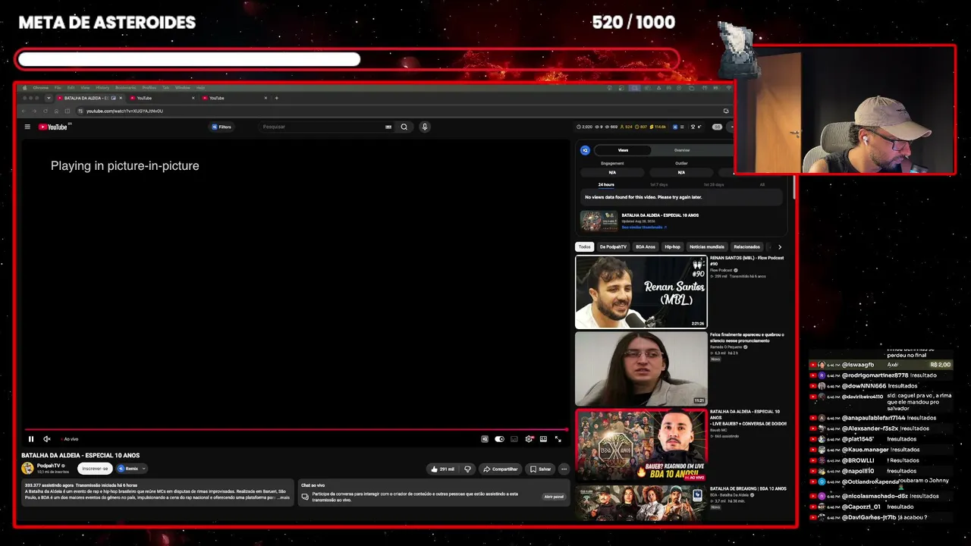Screen dimensions: 971x546
Task: Reload the page in Chrome
Action: (x=46, y=111)
